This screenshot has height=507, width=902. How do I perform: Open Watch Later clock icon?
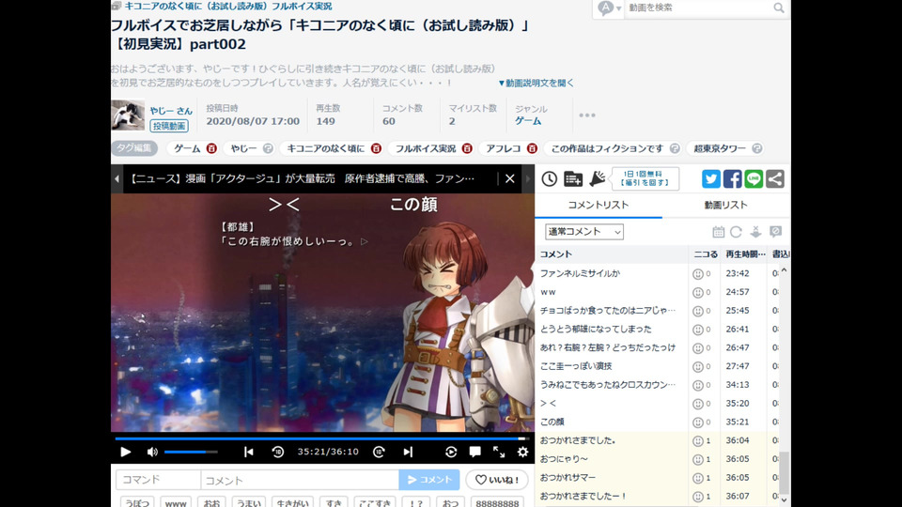click(550, 178)
